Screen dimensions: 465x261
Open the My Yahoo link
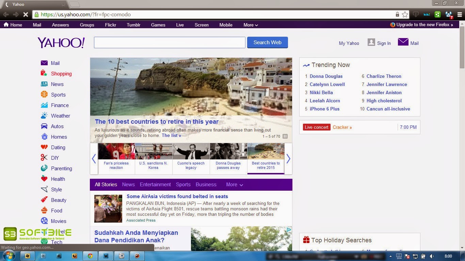pos(349,43)
